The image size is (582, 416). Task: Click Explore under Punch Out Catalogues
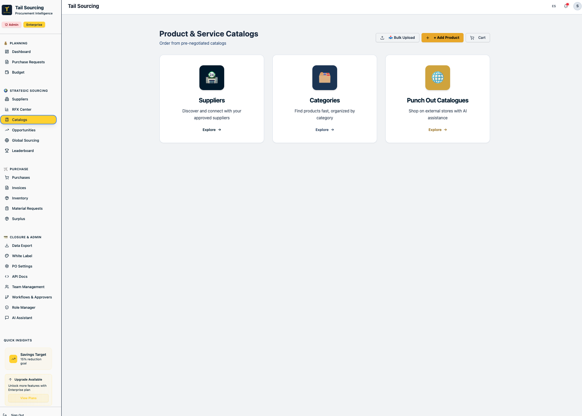[x=438, y=130]
